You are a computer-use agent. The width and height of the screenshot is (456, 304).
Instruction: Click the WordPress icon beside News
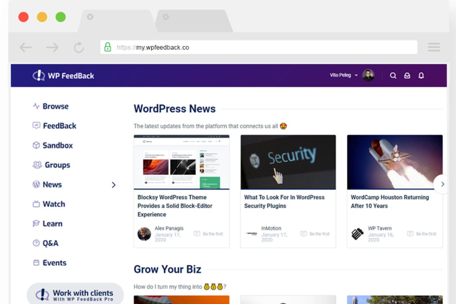(x=36, y=185)
